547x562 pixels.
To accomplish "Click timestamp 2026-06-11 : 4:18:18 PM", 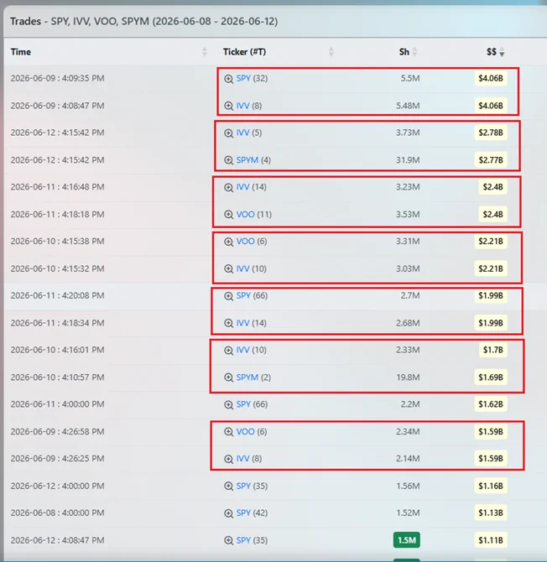I will tap(57, 215).
